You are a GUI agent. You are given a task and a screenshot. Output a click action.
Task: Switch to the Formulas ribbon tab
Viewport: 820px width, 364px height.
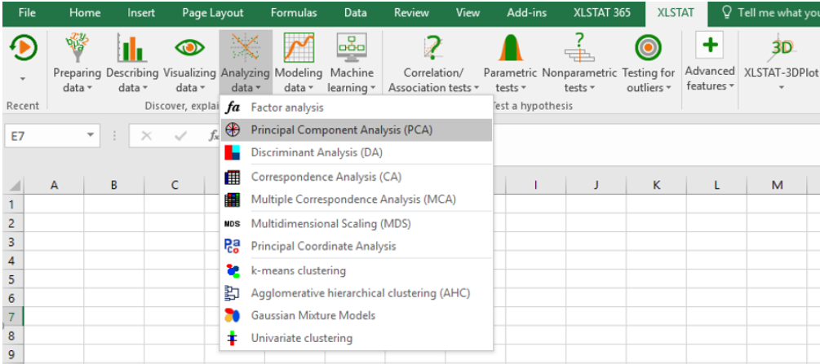tap(294, 12)
